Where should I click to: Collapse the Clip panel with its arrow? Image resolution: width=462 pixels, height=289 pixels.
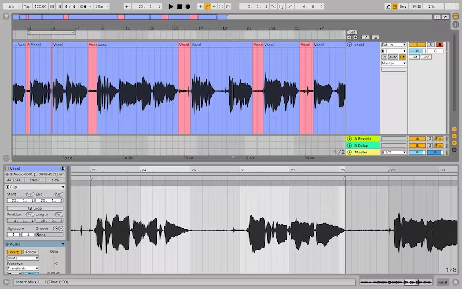[x=63, y=187]
